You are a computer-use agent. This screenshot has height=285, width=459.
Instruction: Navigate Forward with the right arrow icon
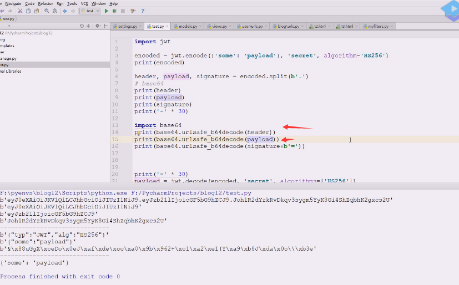pyautogui.click(x=73, y=11)
